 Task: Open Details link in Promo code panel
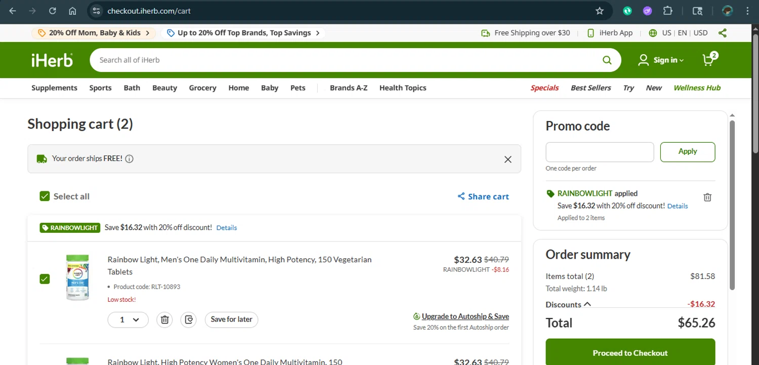pyautogui.click(x=678, y=206)
